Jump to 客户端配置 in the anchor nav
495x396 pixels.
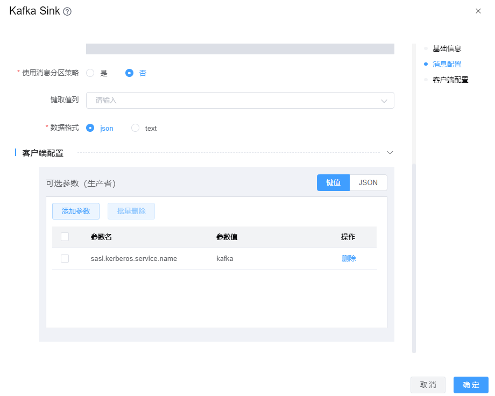point(450,80)
